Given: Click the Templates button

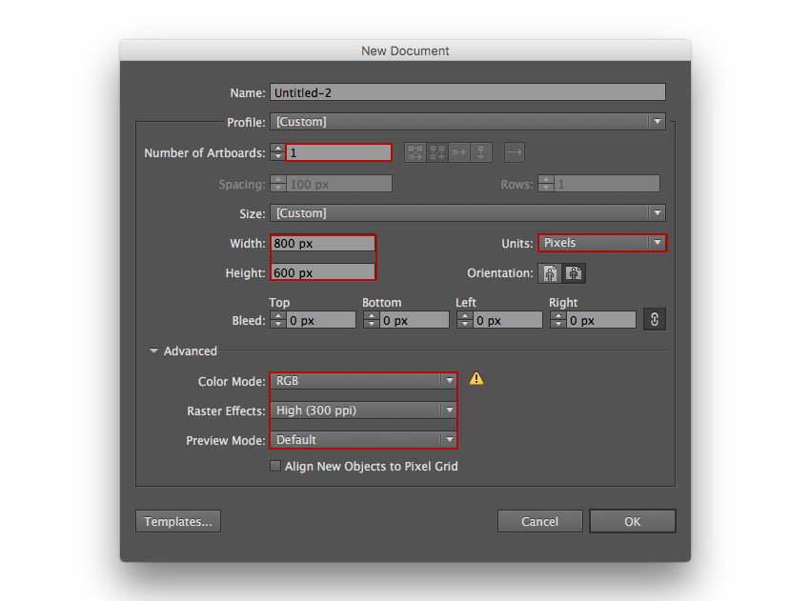Looking at the screenshot, I should coord(177,521).
